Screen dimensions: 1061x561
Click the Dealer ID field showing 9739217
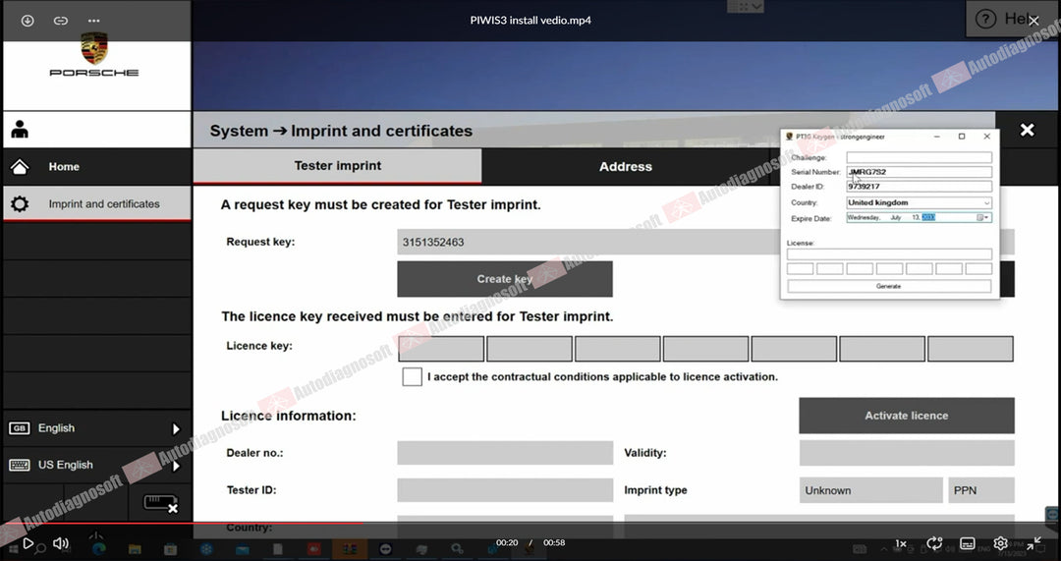coord(919,186)
